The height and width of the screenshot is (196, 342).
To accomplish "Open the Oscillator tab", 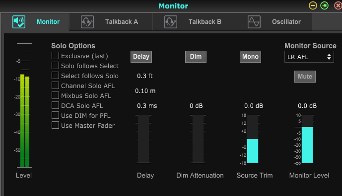I will pos(274,22).
